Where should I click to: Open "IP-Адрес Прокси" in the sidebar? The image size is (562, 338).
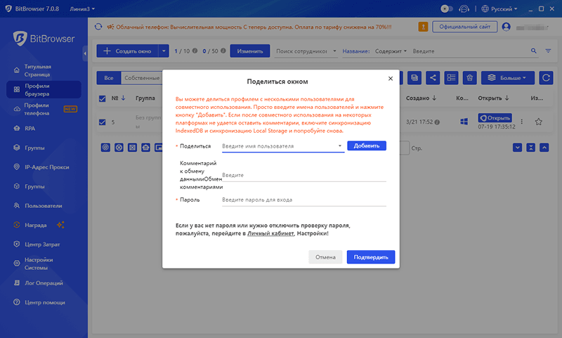[x=46, y=167]
